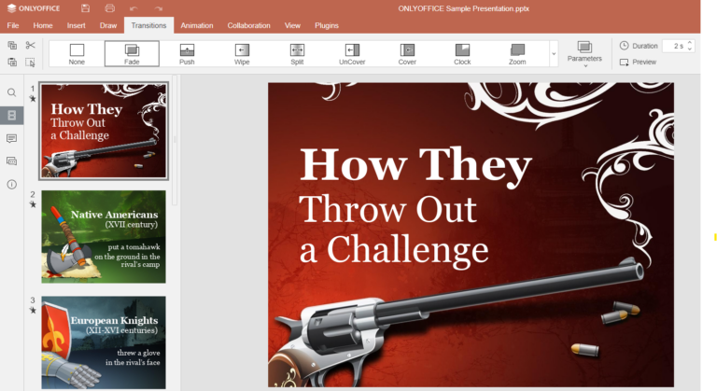Select the Push transition effect
The width and height of the screenshot is (717, 391).
tap(187, 54)
